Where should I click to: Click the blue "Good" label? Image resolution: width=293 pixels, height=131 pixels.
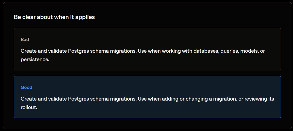coord(26,87)
